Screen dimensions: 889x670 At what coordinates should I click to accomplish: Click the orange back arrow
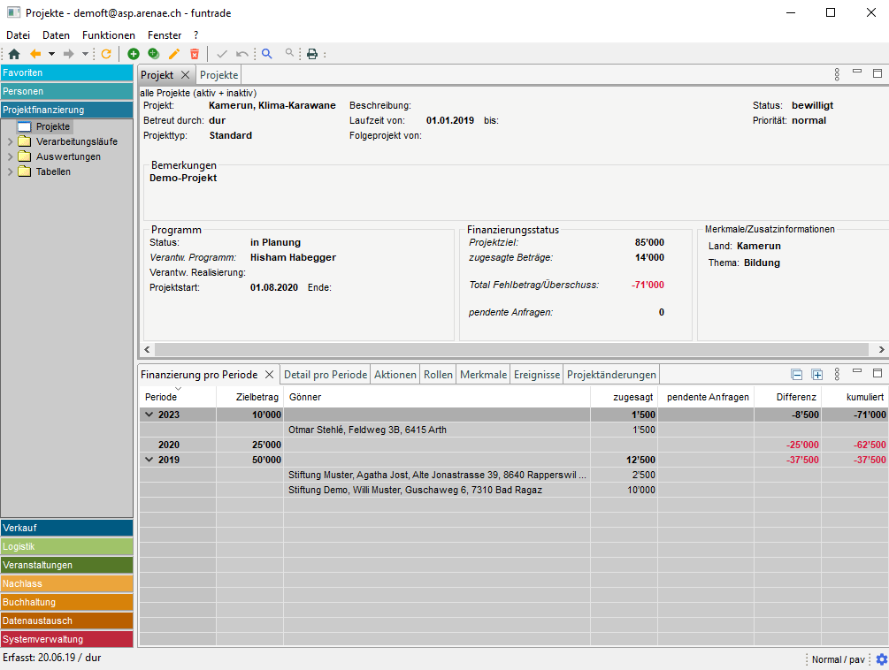[35, 54]
